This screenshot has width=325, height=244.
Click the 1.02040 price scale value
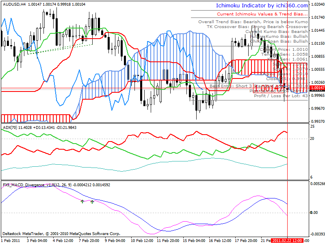point(318,4)
